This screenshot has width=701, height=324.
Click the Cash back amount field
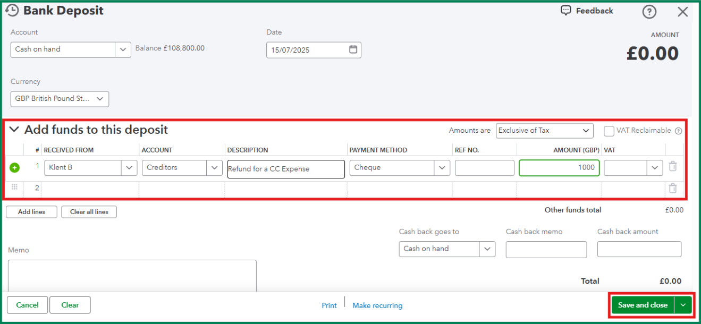click(639, 249)
